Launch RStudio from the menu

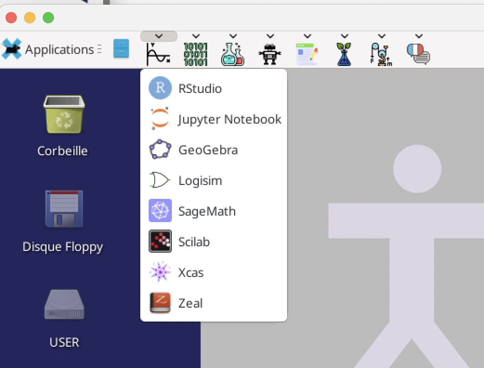pyautogui.click(x=214, y=88)
